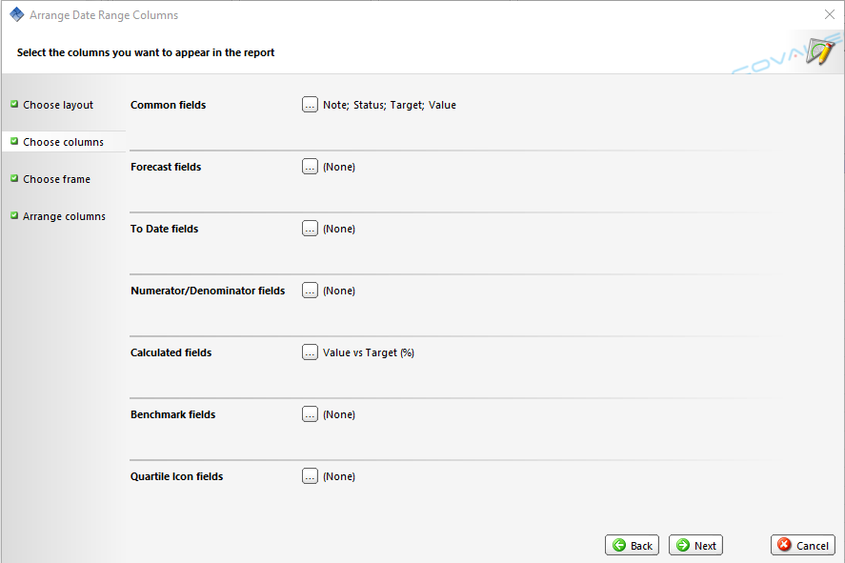
Task: Go to the Arrange columns step
Action: (64, 216)
